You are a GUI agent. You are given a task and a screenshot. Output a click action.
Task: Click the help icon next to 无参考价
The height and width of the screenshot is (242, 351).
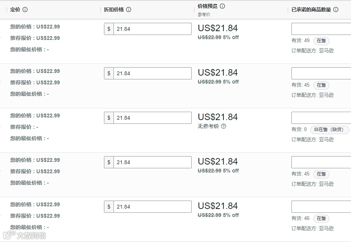pyautogui.click(x=224, y=127)
